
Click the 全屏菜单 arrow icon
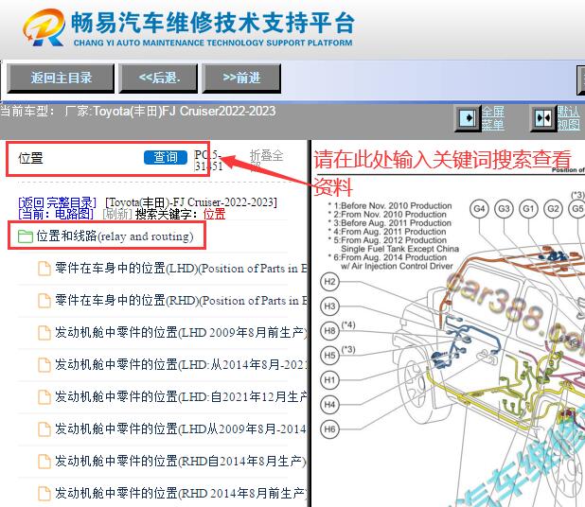[468, 118]
